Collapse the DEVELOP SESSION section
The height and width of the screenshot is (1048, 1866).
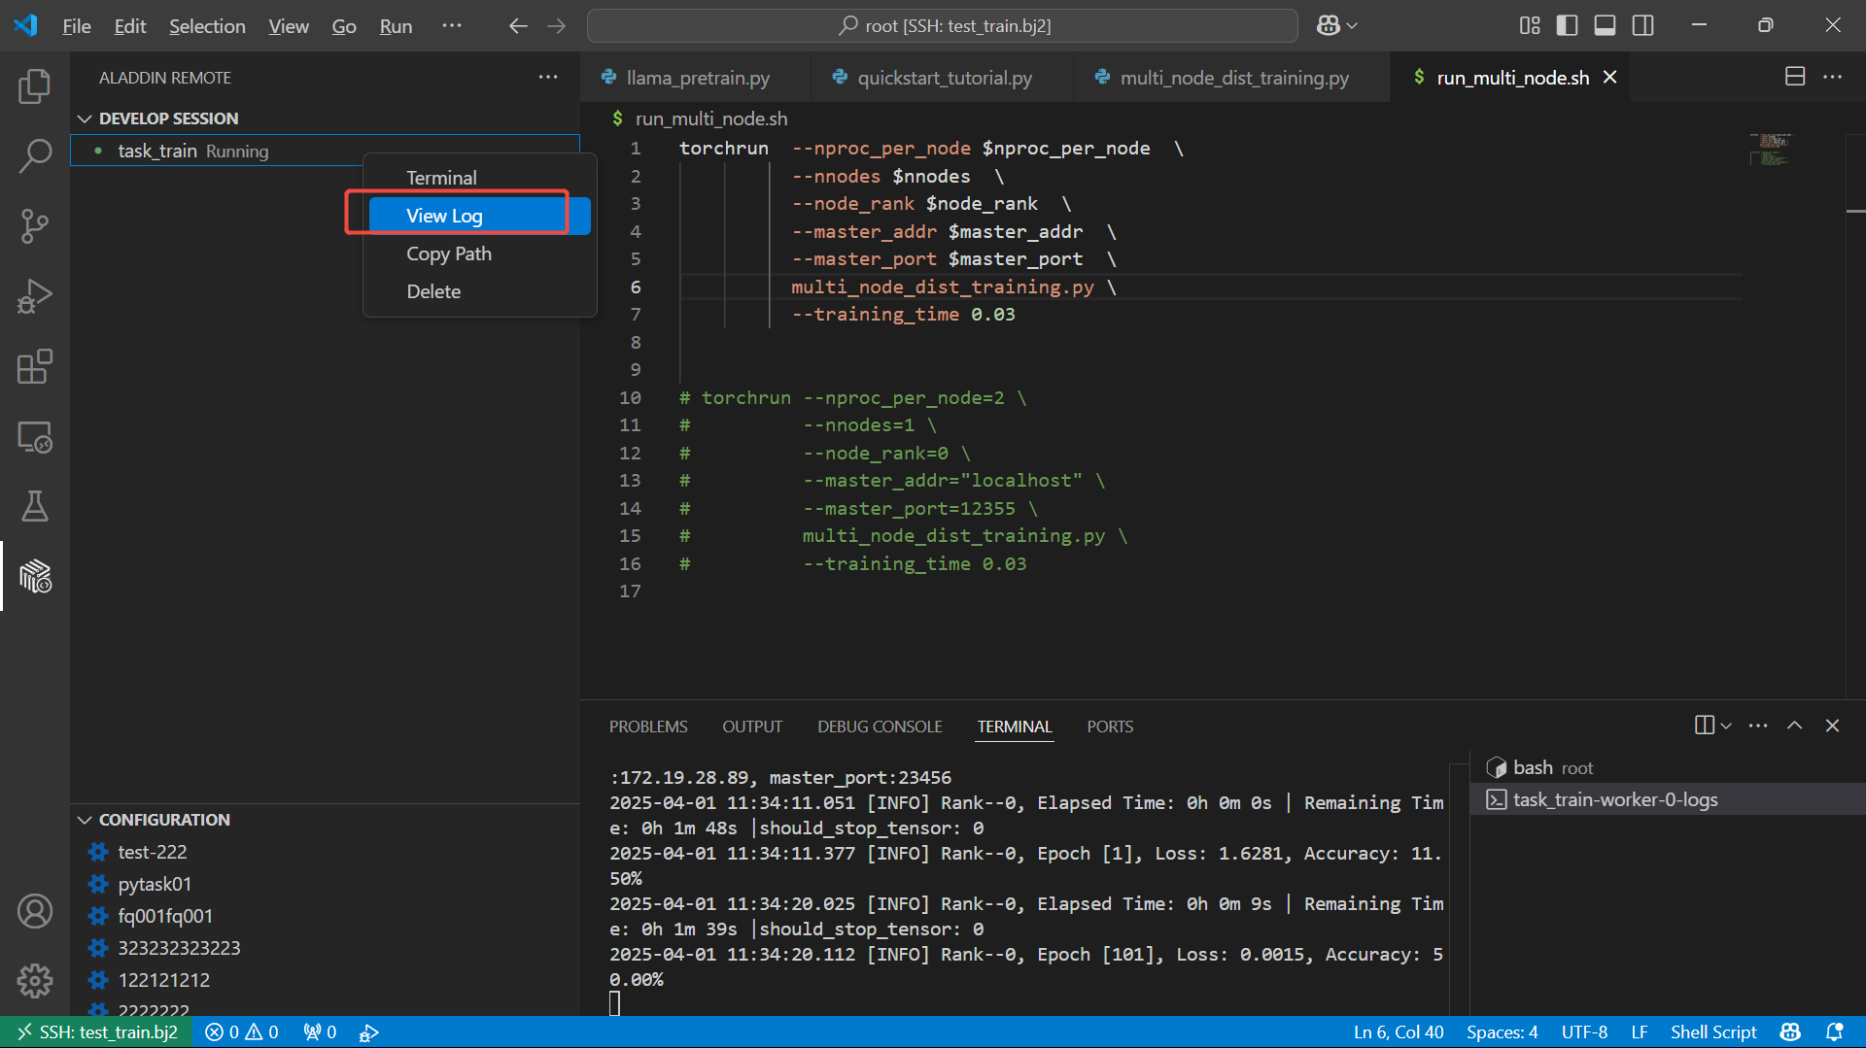click(85, 118)
